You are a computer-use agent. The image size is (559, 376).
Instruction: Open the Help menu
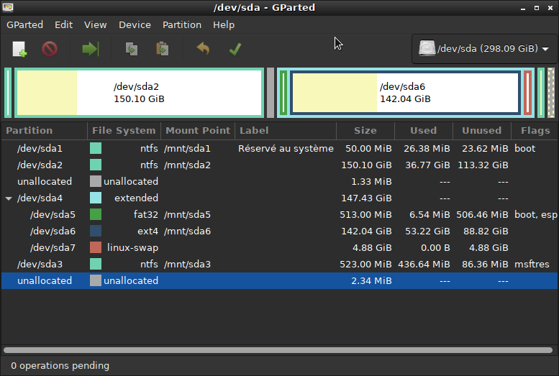(x=224, y=24)
